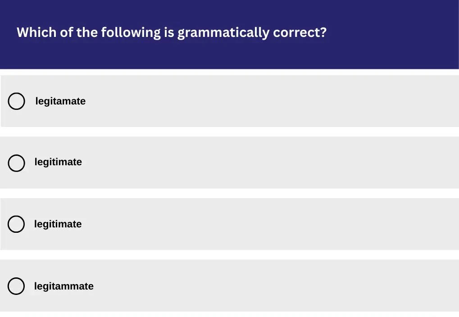Choose the answer labeled 'legitammate'
The width and height of the screenshot is (459, 317).
[x=64, y=286]
